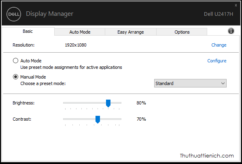Screen dimensions: 242x164
Task: Click the 1920x1080 resolution value
Action: click(76, 45)
